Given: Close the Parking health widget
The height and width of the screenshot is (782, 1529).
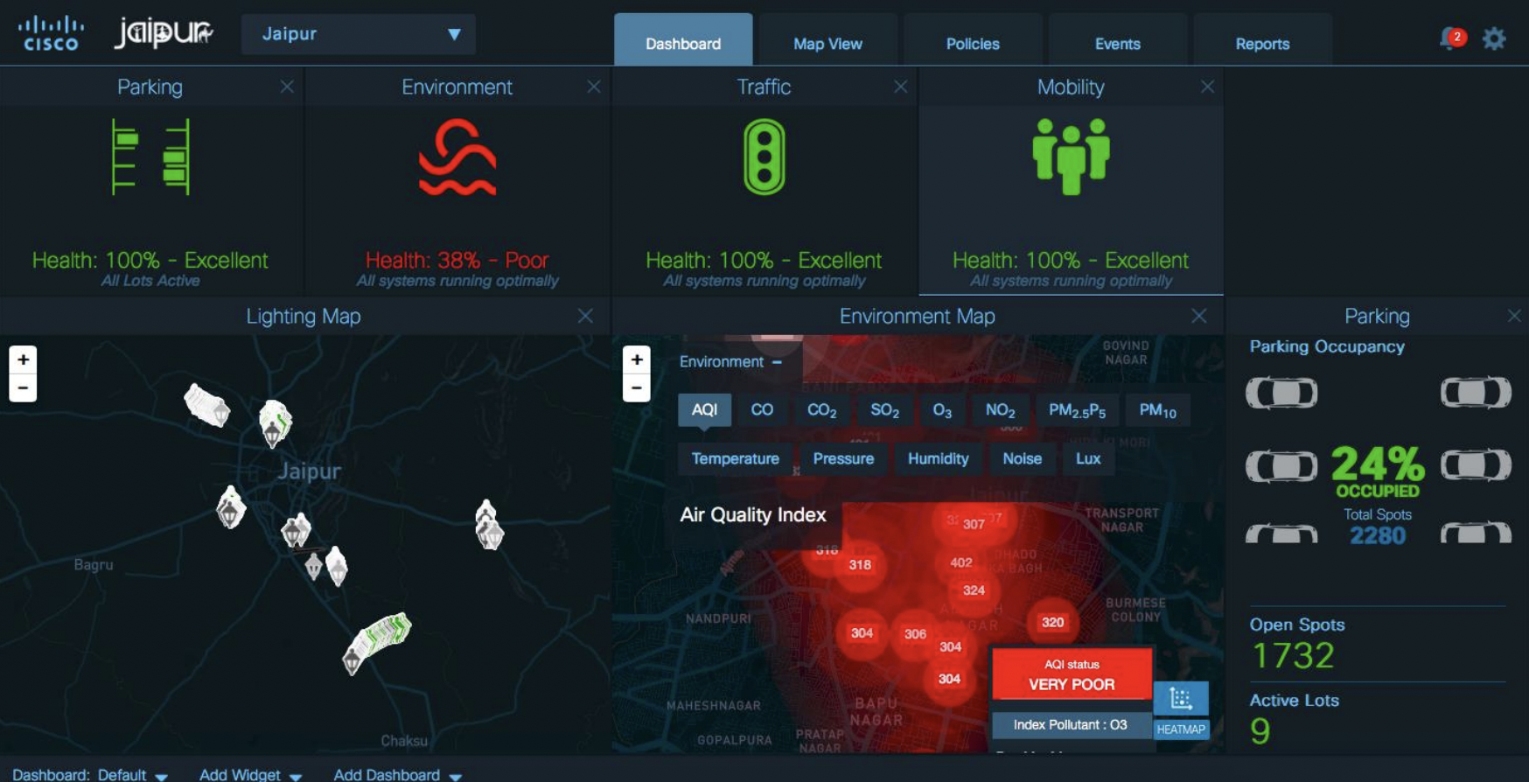Looking at the screenshot, I should pos(287,87).
